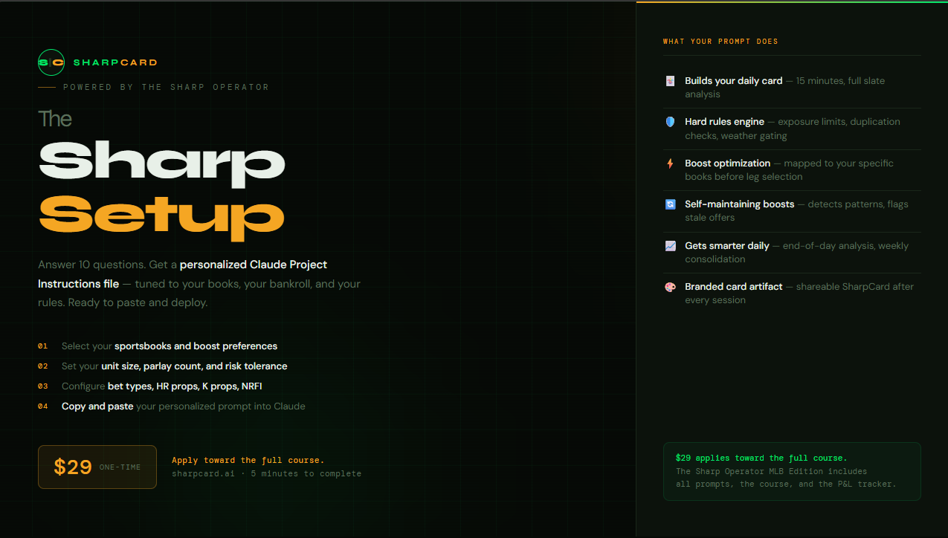Click the palette icon beside Branded card artifact
The image size is (948, 538).
click(x=670, y=287)
